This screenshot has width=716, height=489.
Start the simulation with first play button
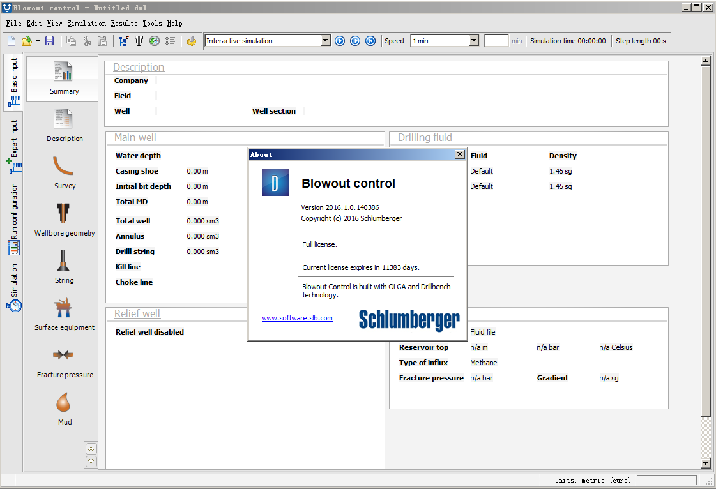click(340, 41)
